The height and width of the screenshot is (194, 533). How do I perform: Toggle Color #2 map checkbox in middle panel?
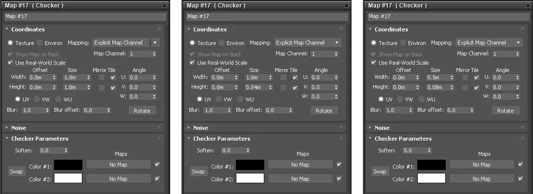pos(339,178)
